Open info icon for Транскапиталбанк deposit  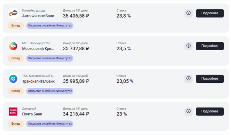point(188,78)
